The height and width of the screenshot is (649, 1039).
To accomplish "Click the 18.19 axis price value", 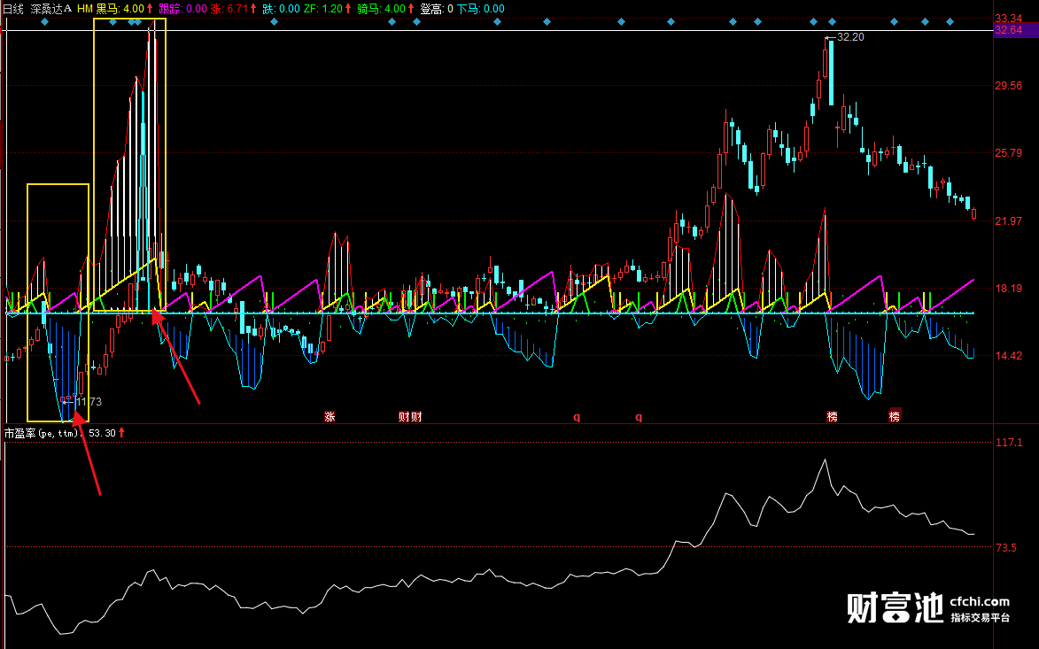I will pyautogui.click(x=1009, y=288).
